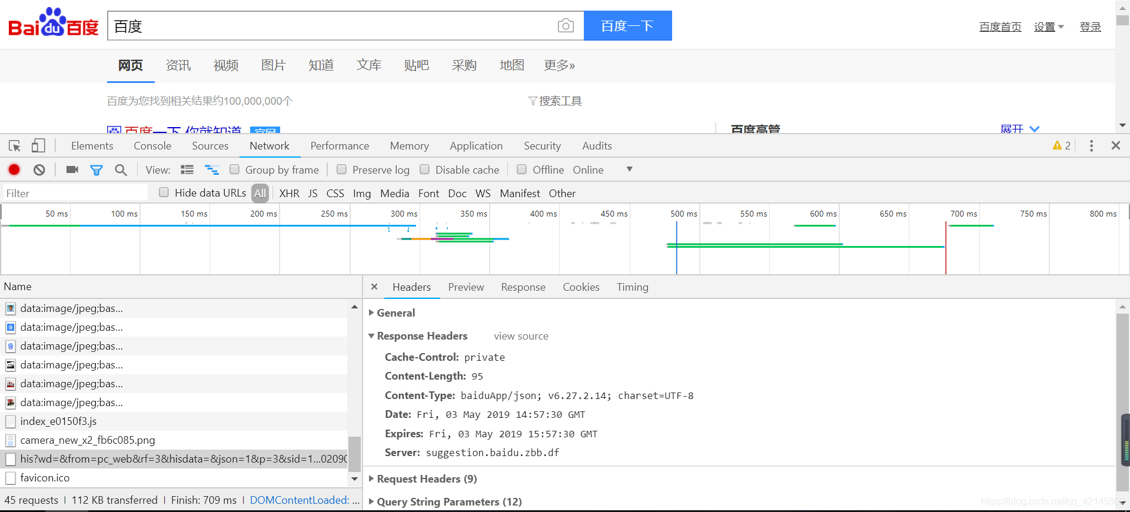Toggle the waterfall overview view icon
The image size is (1130, 512).
211,169
